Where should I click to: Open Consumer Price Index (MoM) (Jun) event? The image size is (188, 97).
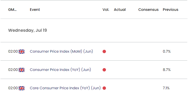coord(61,51)
